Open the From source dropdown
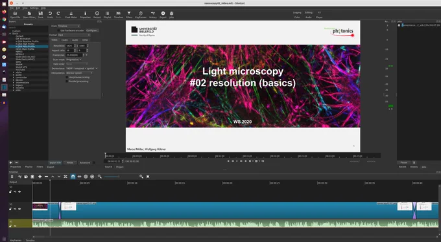This screenshot has width=441, height=242. (x=69, y=26)
